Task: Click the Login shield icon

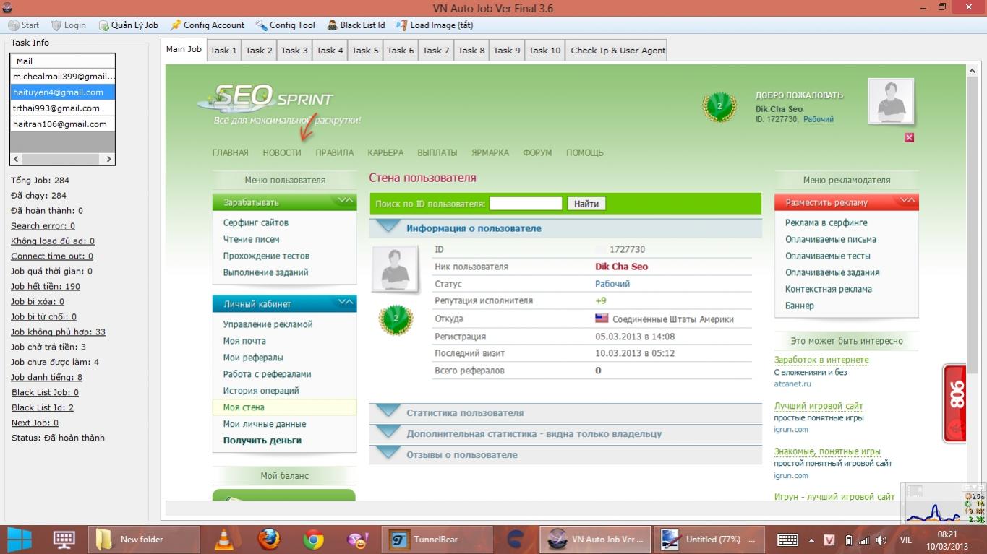Action: coord(56,25)
